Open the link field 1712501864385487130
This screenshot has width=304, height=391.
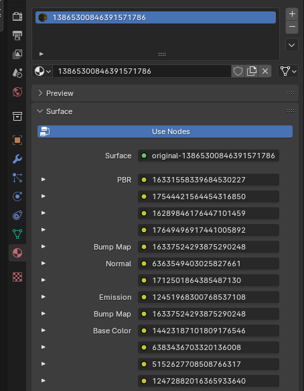click(208, 280)
